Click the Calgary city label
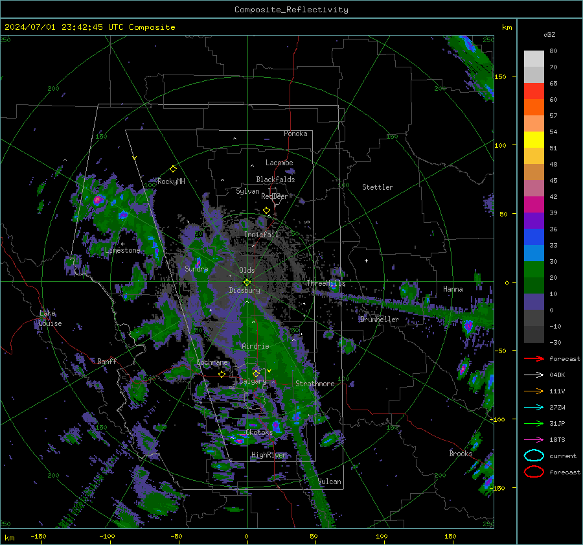Image resolution: width=583 pixels, height=545 pixels. pos(253,381)
